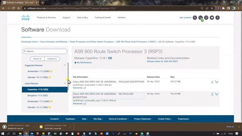Open the browser extensions puzzle icon
Viewport: 242px width, 136px height.
(x=223, y=8)
